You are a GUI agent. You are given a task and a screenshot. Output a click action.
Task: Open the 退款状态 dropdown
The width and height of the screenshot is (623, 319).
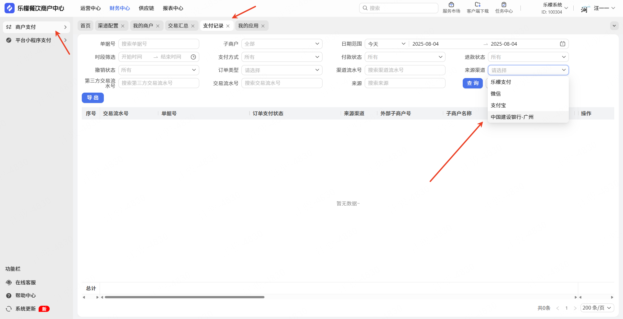[528, 57]
